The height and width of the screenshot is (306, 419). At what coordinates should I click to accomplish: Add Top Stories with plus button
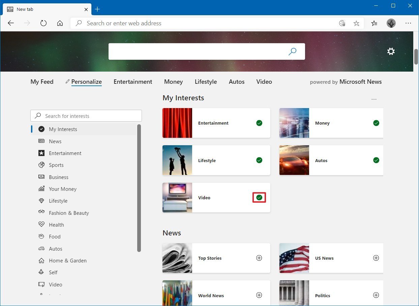(x=259, y=258)
